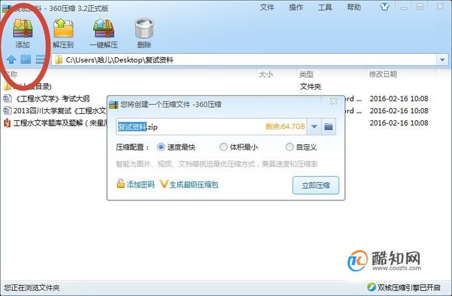
Task: Close the 您将创建一个压缩文件 dialog
Action: [333, 101]
